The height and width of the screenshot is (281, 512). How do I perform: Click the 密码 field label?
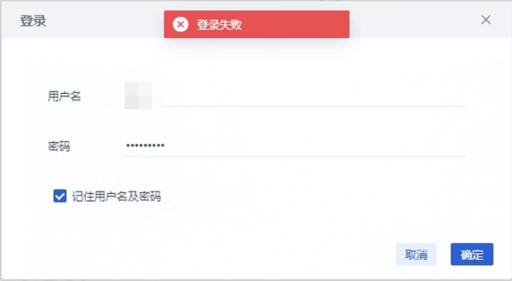[59, 146]
